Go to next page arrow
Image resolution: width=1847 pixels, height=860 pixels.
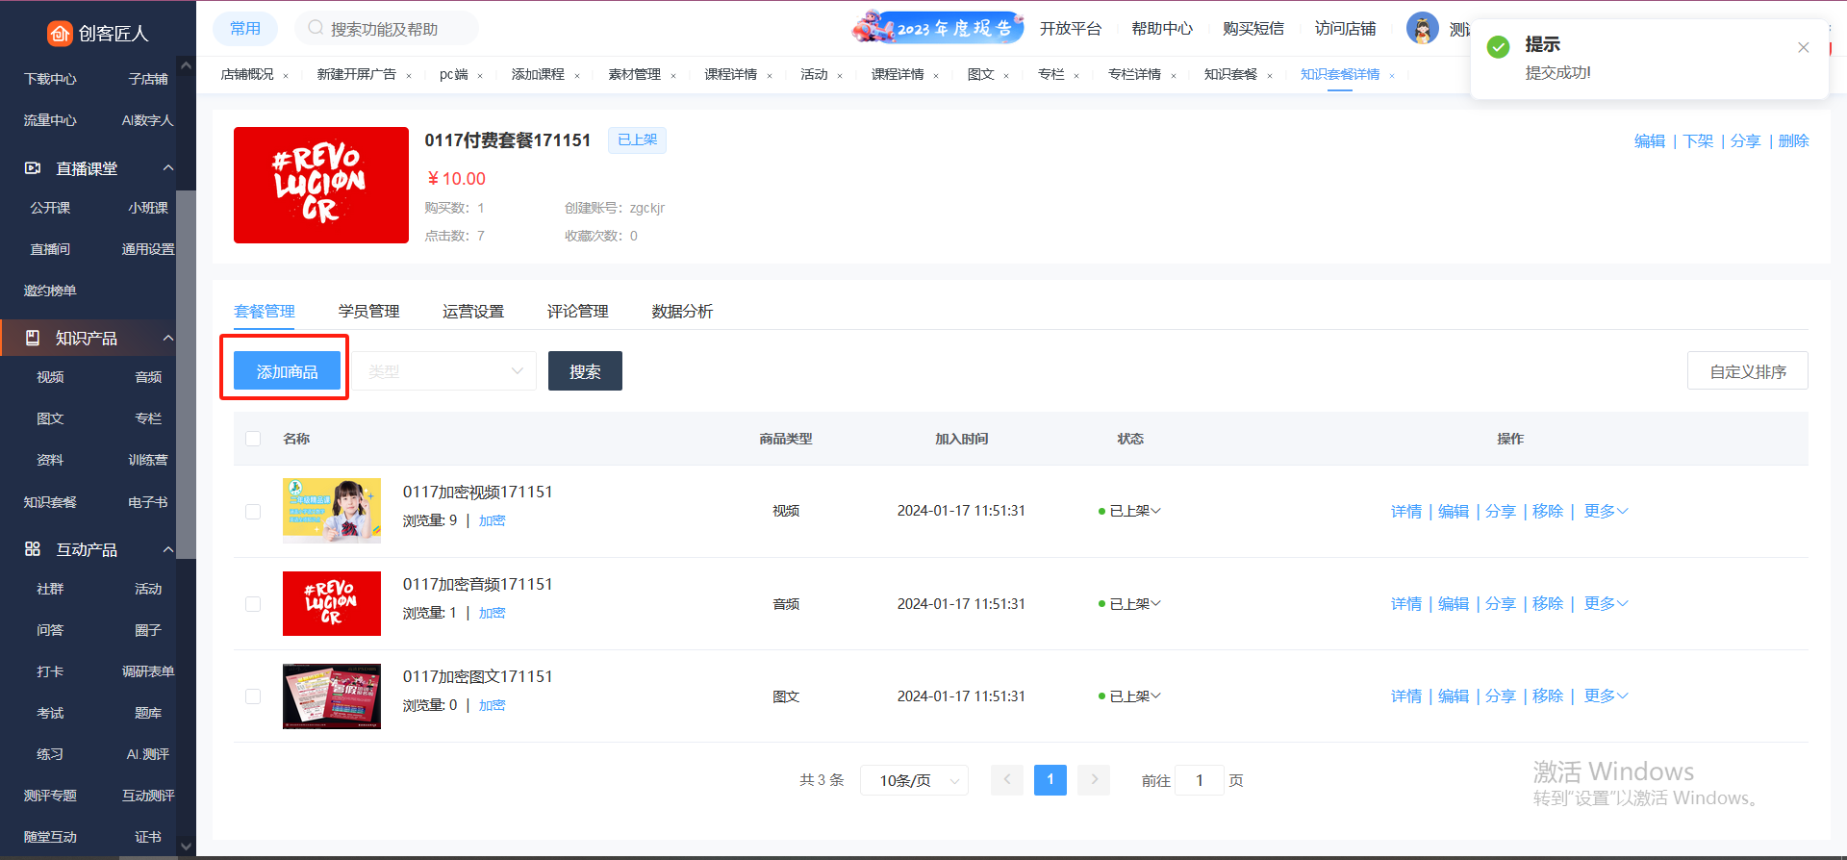pyautogui.click(x=1094, y=779)
